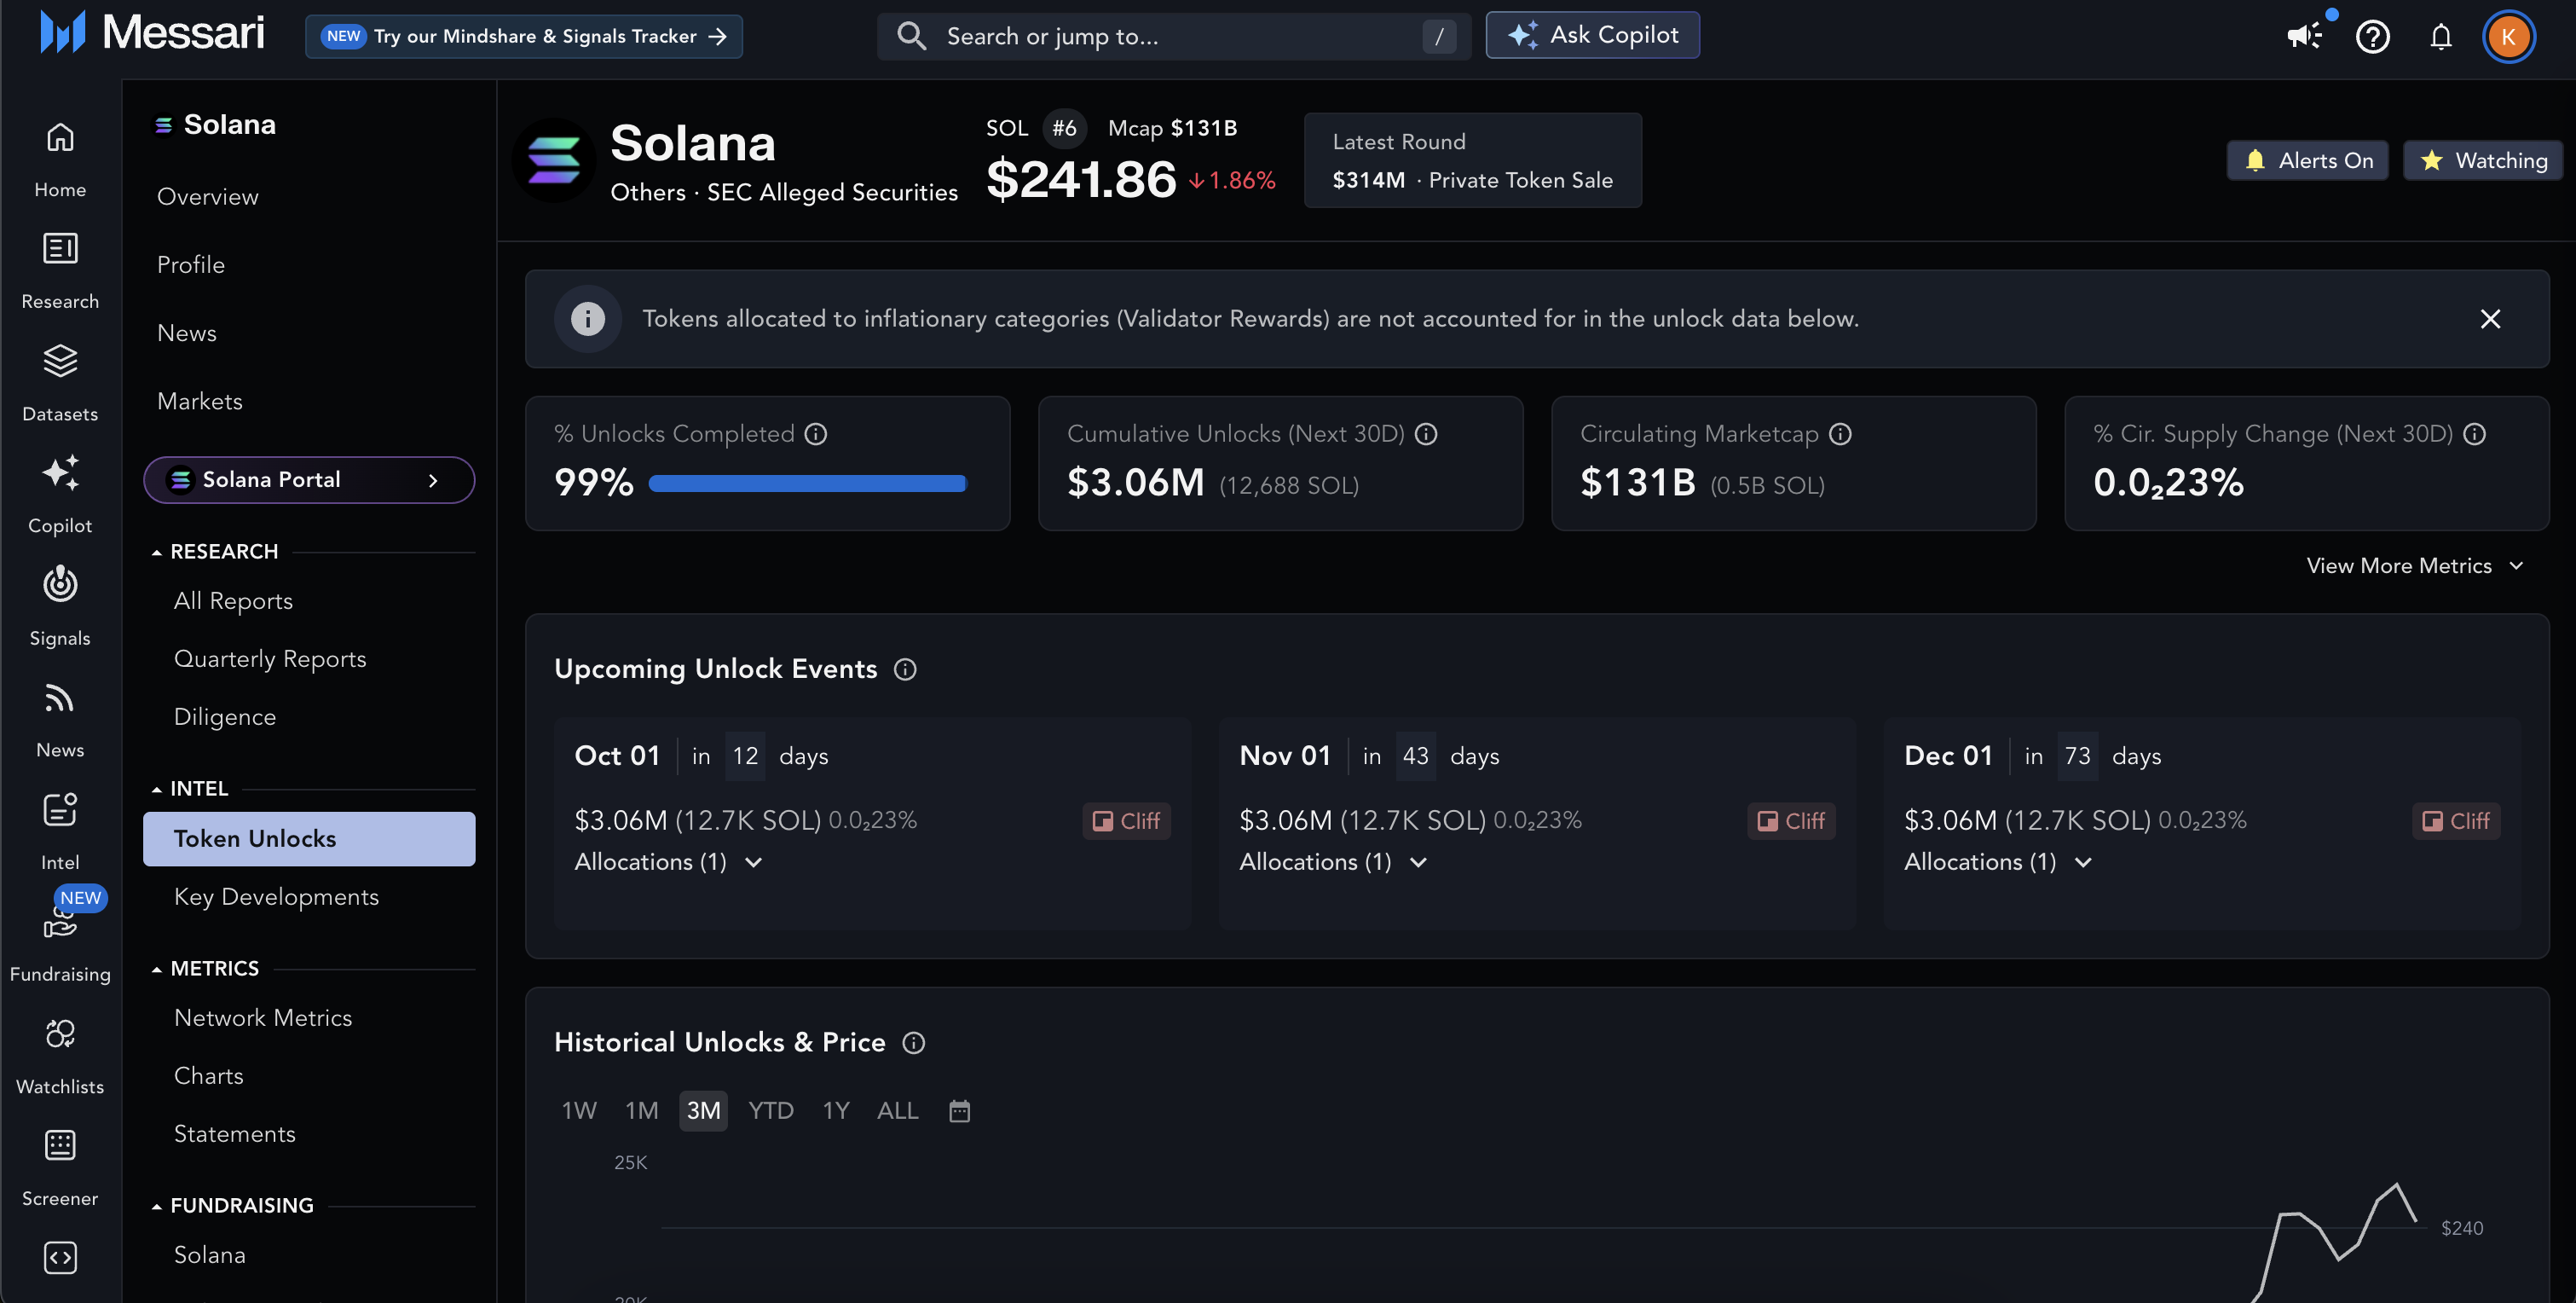Show info for Historical Unlocks & Price

[x=913, y=1043]
